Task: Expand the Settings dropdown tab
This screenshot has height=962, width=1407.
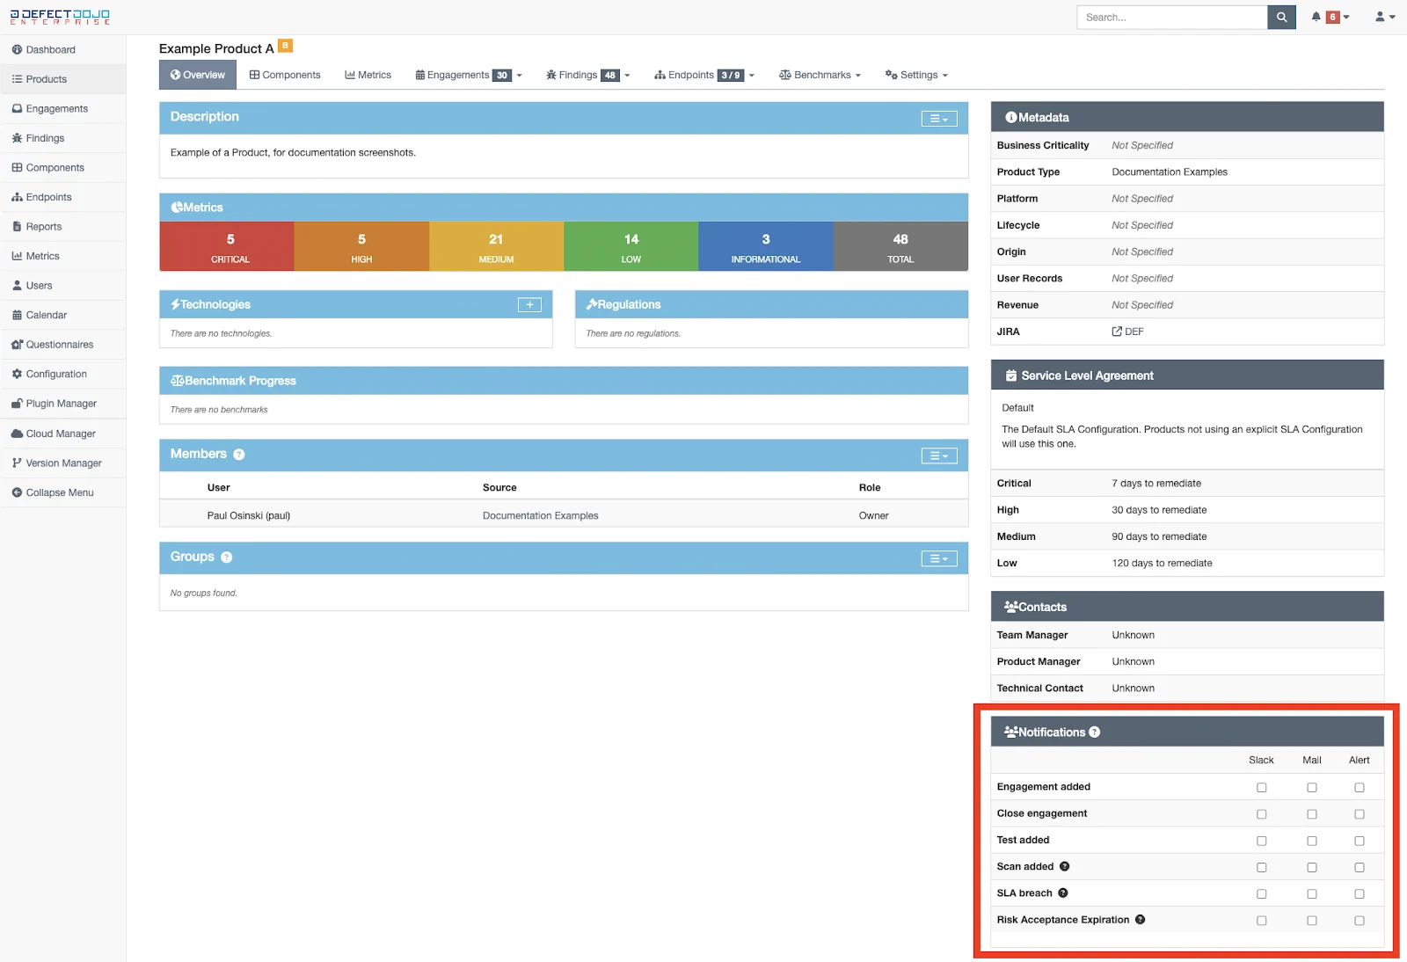Action: 916,76
